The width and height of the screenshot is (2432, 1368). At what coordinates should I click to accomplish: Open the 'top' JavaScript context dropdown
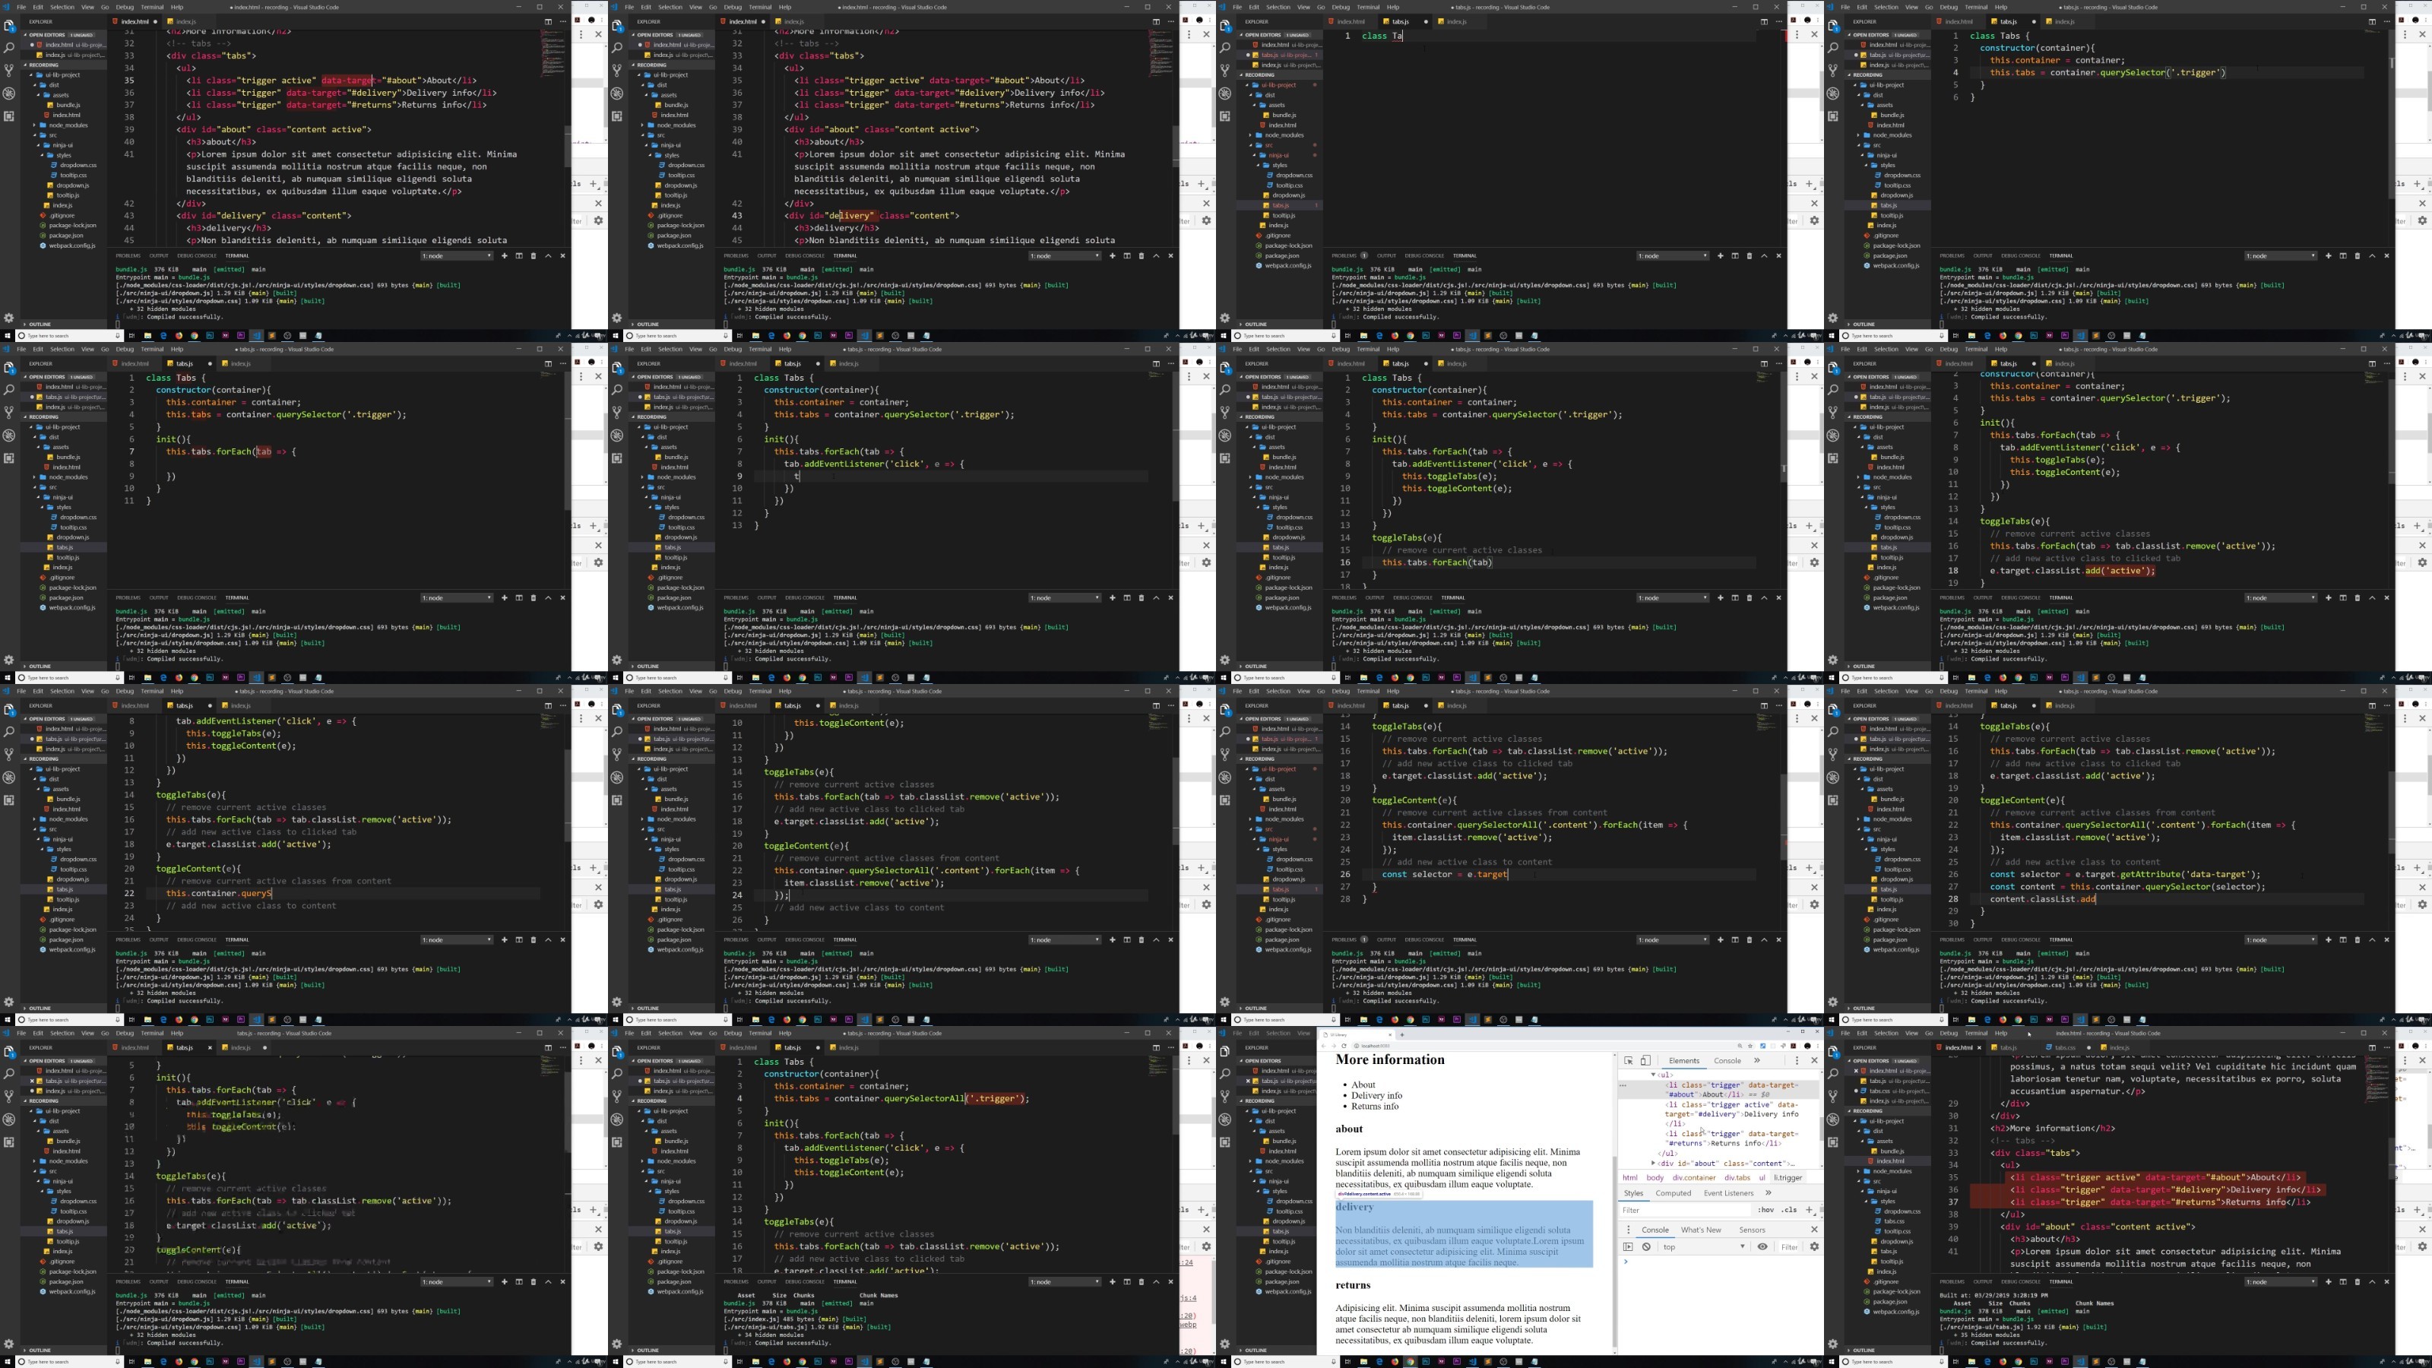tap(1704, 1246)
